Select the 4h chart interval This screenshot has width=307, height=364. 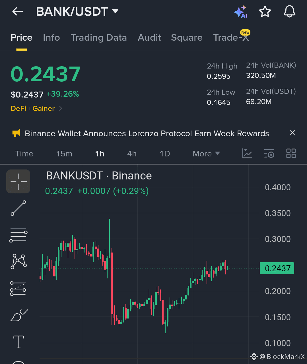click(x=132, y=154)
